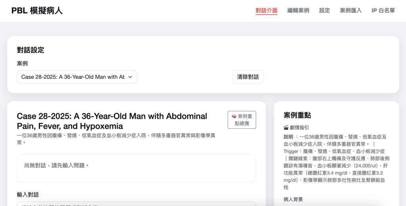Viewport: 406px width, 206px height.
Task: Click the 對話設定 heading
Action: point(31,50)
